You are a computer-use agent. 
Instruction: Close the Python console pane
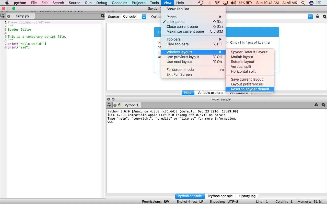click(x=109, y=99)
